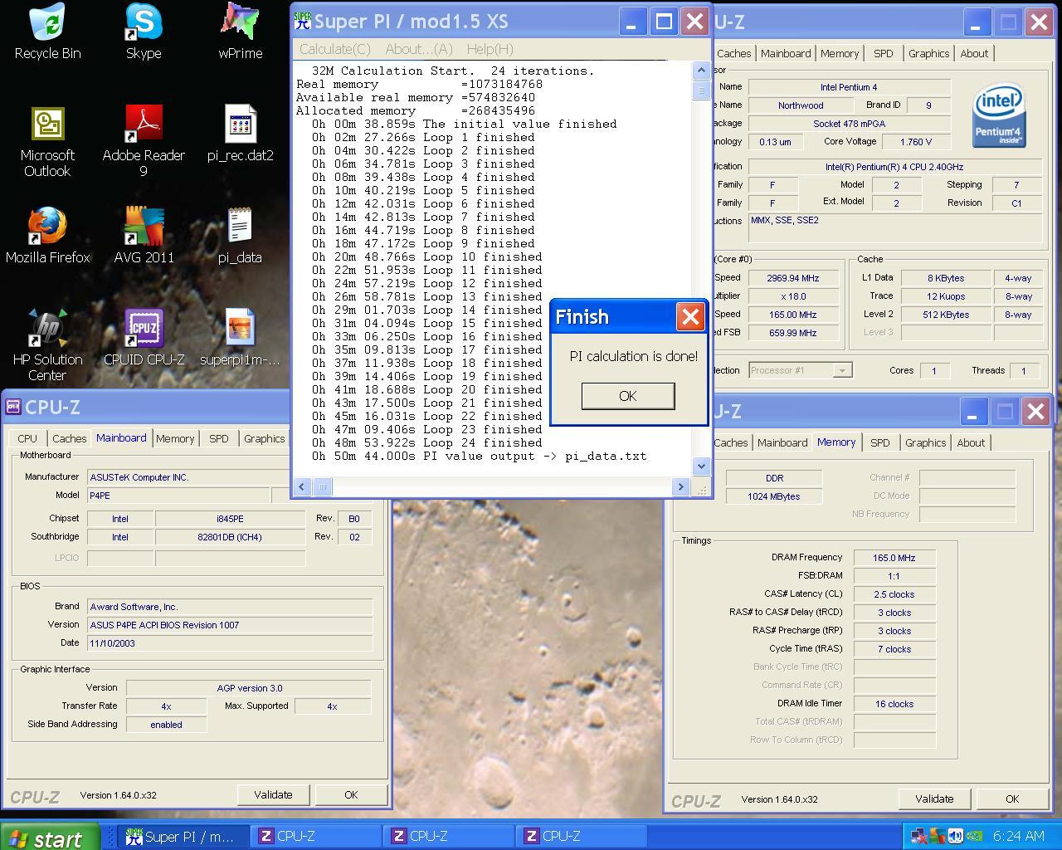
Task: Select the pi_rec.dat2 file icon
Action: [241, 133]
